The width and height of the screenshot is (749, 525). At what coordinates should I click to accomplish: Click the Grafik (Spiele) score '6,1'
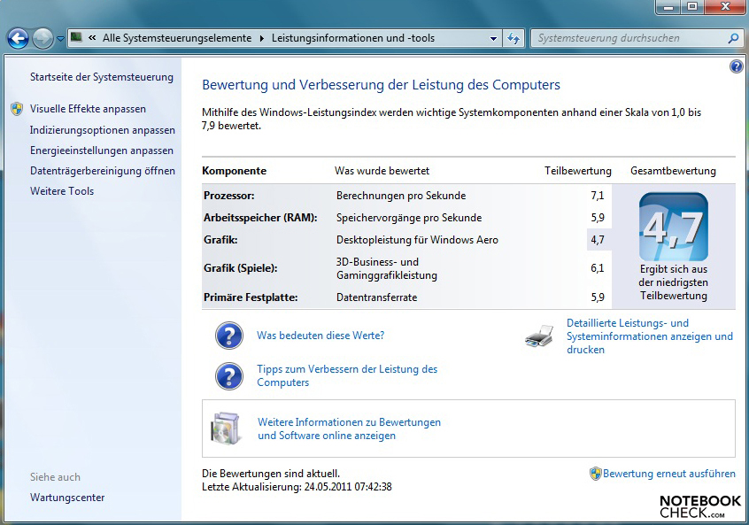[x=597, y=268]
